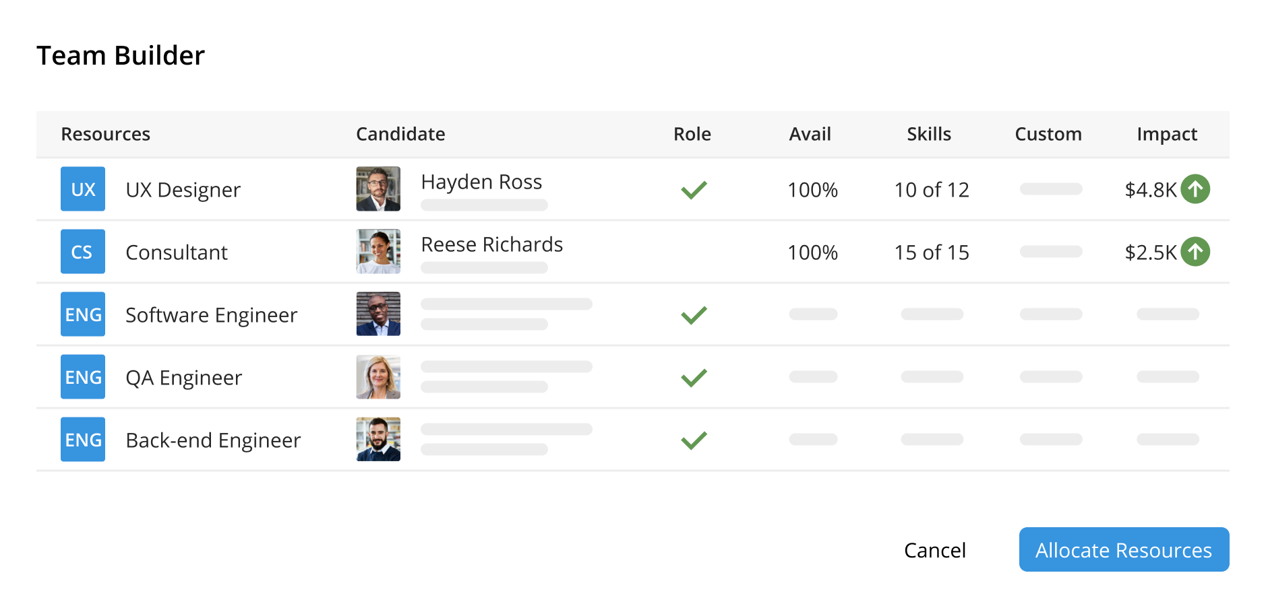Click the ENG icon for Back-end Engineer

coord(82,440)
